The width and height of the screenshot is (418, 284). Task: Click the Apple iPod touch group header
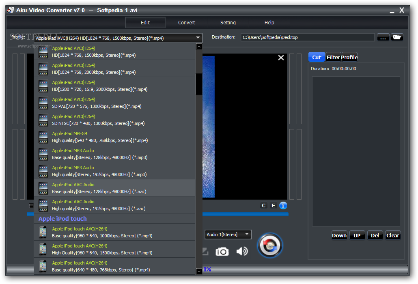point(114,219)
